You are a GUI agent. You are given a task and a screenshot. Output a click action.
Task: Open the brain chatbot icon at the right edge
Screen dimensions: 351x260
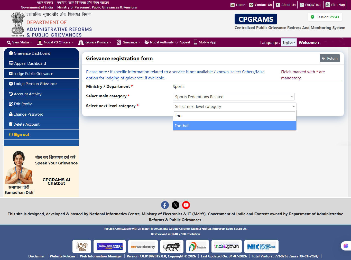pos(346,246)
